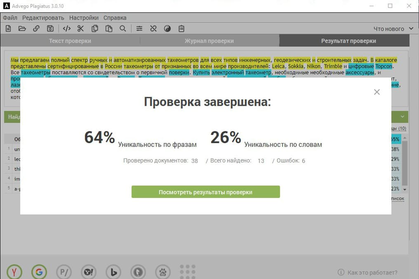This screenshot has width=419, height=279.
Task: Select the Rambler P/ search icon
Action: (64, 272)
